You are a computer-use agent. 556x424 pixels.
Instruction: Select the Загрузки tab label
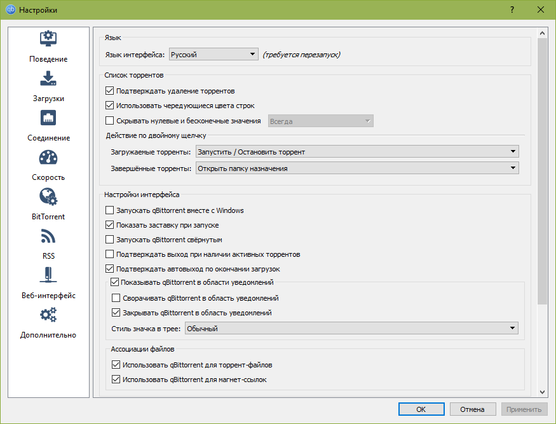pyautogui.click(x=48, y=99)
